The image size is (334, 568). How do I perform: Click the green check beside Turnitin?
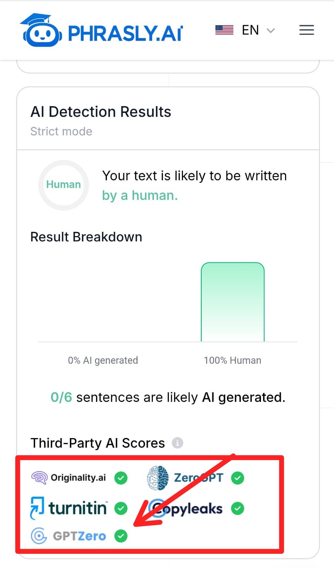pyautogui.click(x=121, y=508)
